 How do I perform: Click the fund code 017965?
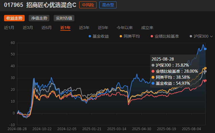[x=13, y=5]
